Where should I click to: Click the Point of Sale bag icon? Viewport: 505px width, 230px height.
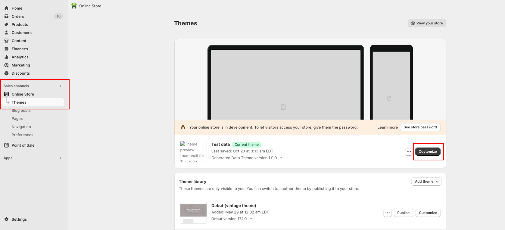point(6,145)
